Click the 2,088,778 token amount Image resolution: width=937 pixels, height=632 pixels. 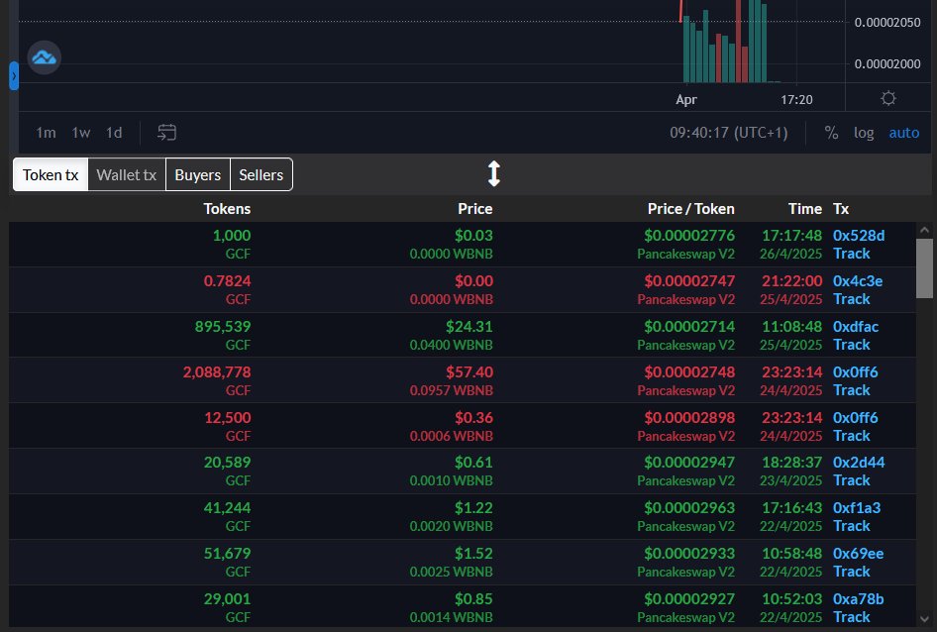[x=217, y=371]
